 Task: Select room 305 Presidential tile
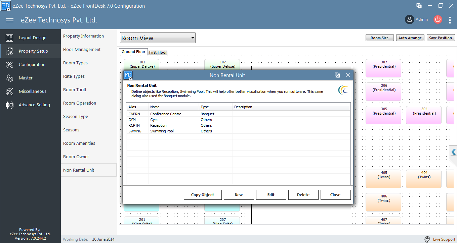pos(383,115)
